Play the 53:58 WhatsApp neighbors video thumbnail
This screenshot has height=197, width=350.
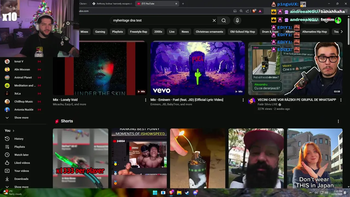[295, 68]
